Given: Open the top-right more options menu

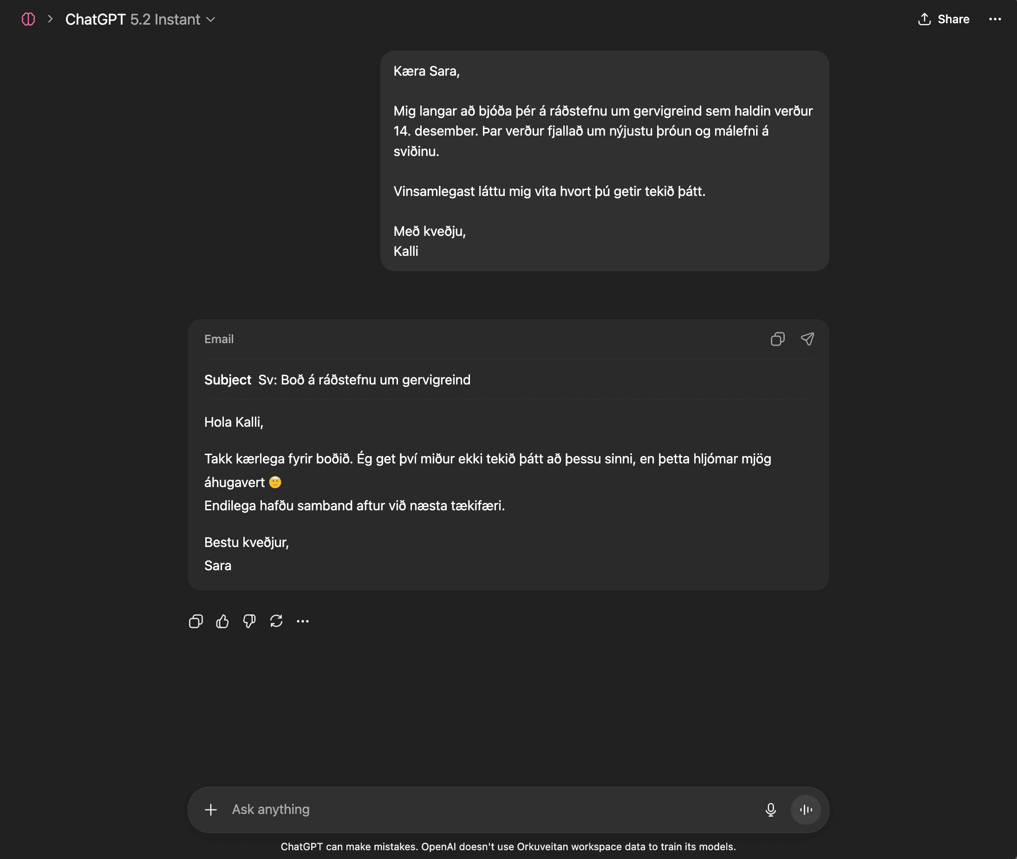Looking at the screenshot, I should pyautogui.click(x=995, y=20).
